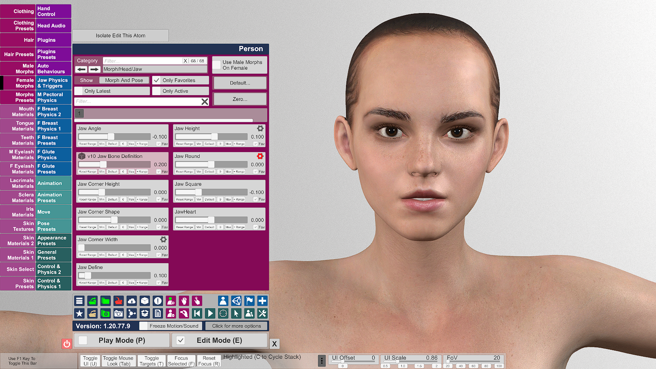Toggle Fav checkbox for Jaw Angle

click(x=159, y=144)
